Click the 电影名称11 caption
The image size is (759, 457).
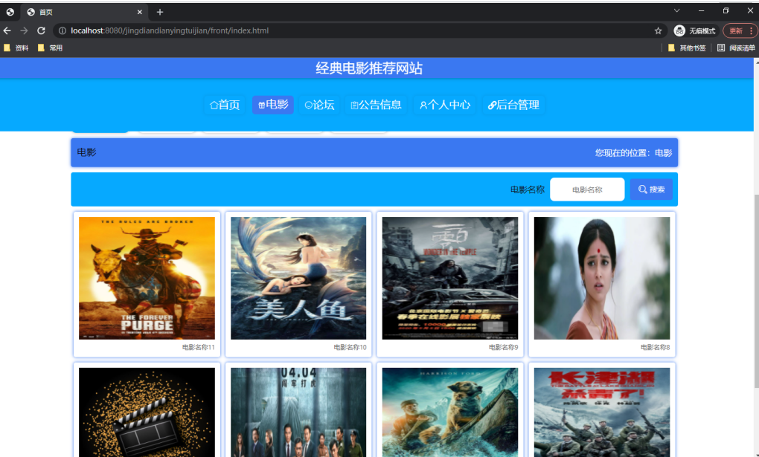click(x=199, y=347)
